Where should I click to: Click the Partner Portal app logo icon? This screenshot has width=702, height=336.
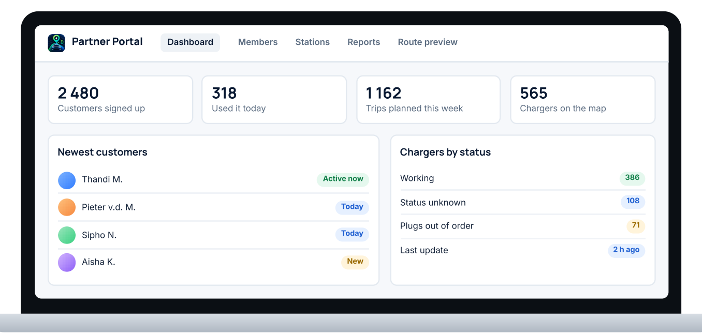(x=56, y=43)
